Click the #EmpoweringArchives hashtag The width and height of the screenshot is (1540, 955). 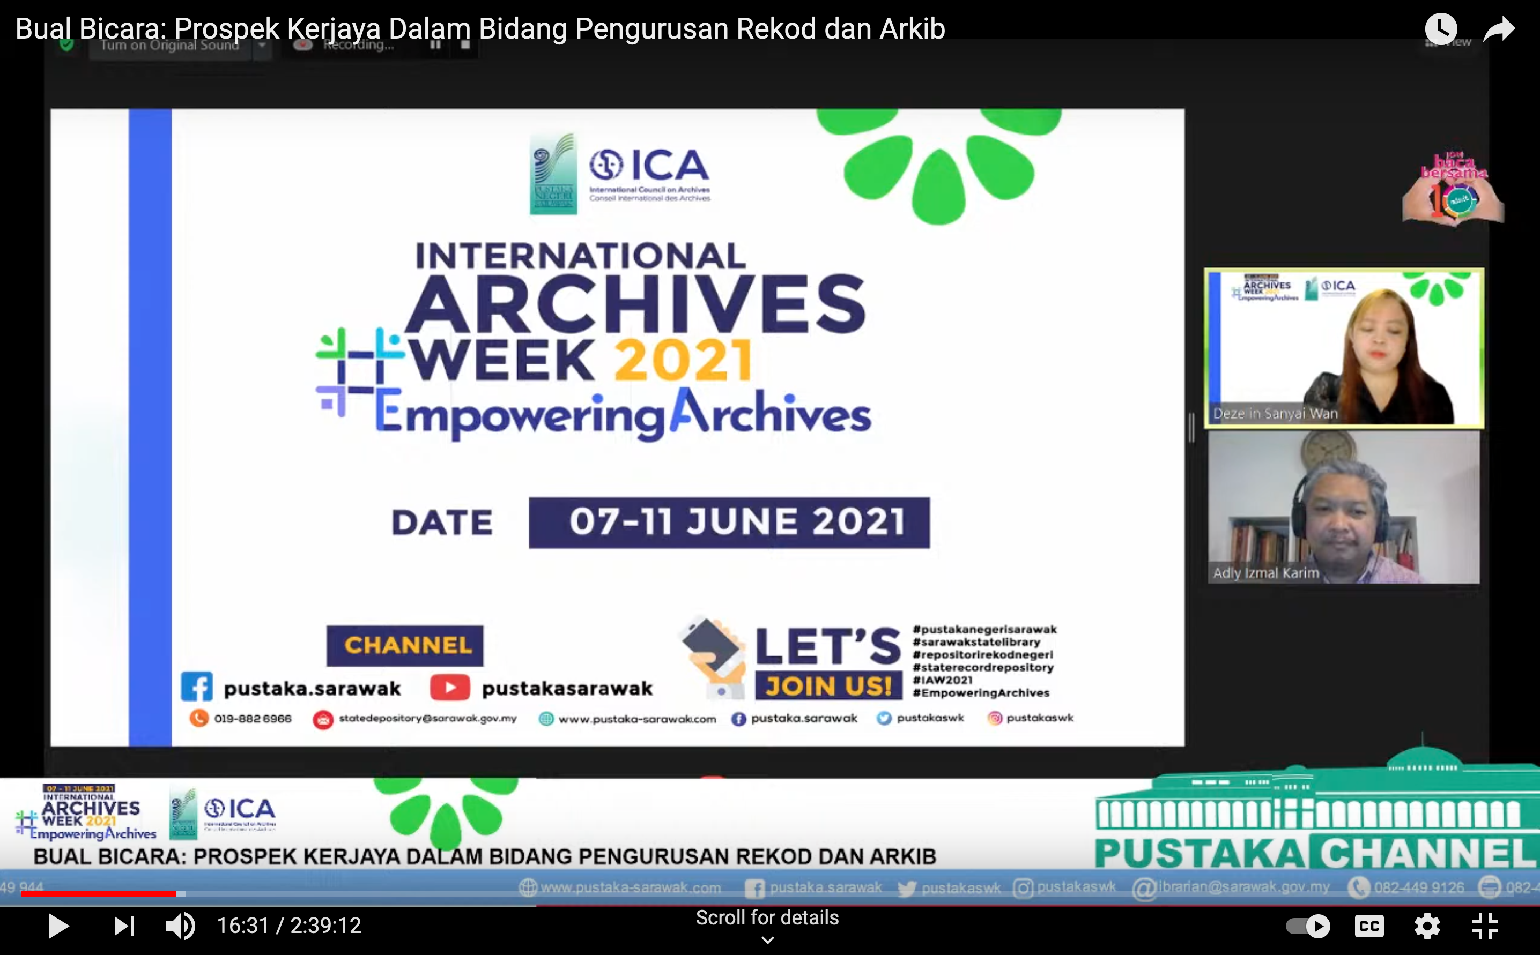[x=981, y=693]
